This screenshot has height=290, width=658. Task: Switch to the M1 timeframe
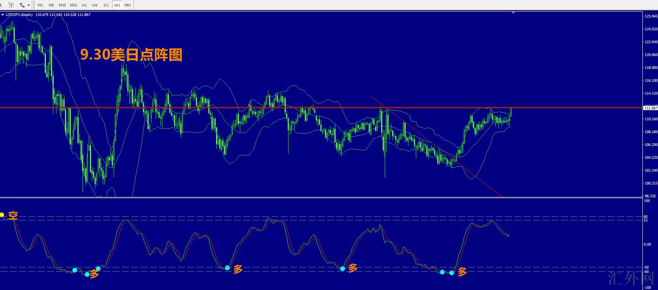pyautogui.click(x=40, y=5)
